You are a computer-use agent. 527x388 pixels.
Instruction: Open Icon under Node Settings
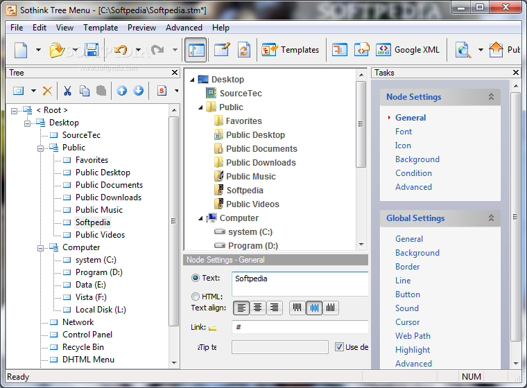tap(403, 145)
